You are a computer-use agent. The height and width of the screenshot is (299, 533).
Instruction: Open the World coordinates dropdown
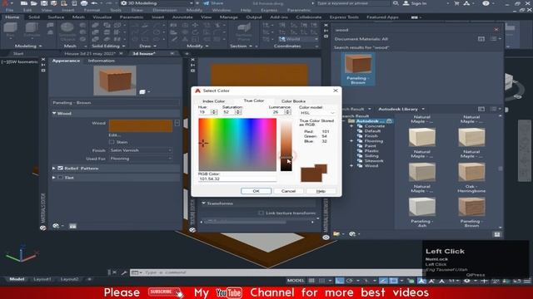(x=298, y=39)
